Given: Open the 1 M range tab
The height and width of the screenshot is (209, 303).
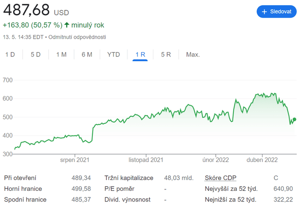Looking at the screenshot, I should pyautogui.click(x=61, y=55).
